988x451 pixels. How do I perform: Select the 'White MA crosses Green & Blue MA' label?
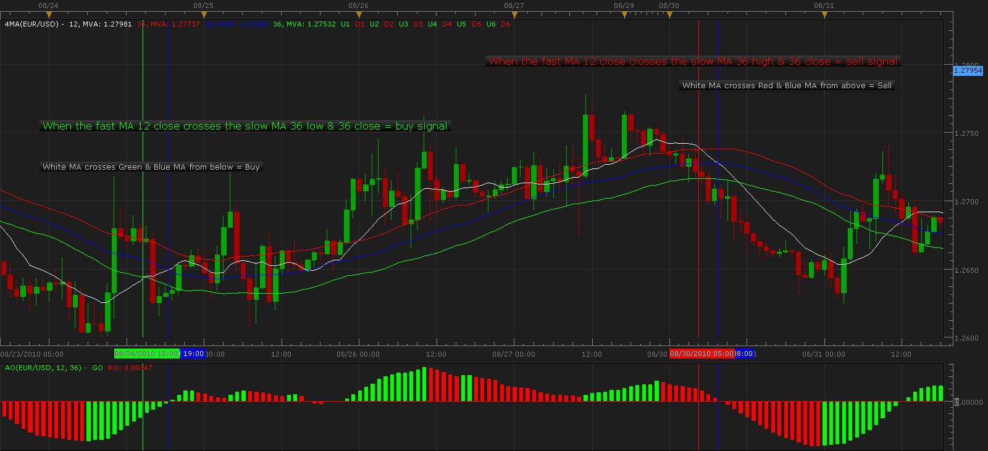point(151,167)
